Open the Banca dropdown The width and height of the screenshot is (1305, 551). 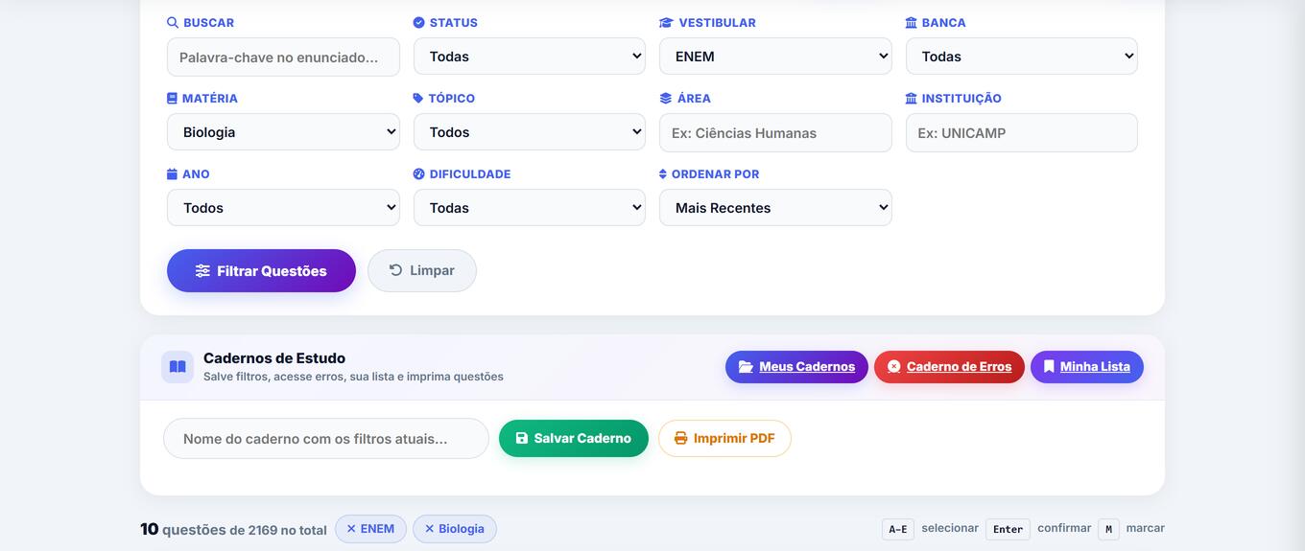click(x=1022, y=57)
